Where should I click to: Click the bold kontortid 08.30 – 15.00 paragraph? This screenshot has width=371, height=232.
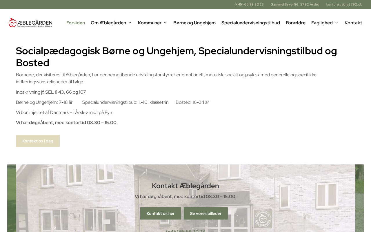(x=67, y=123)
